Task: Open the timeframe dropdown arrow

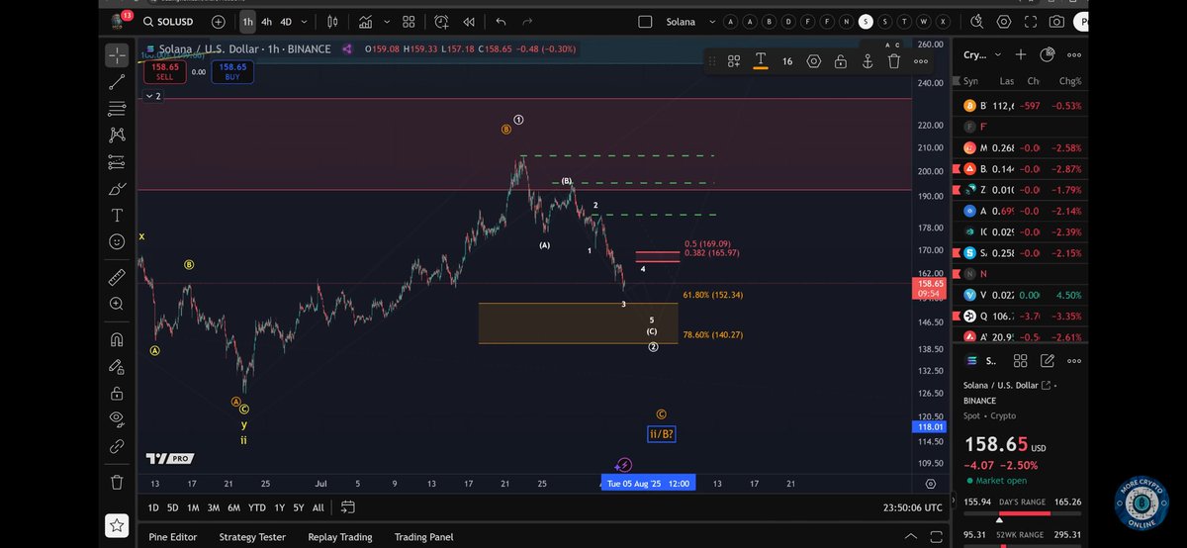Action: pyautogui.click(x=304, y=21)
